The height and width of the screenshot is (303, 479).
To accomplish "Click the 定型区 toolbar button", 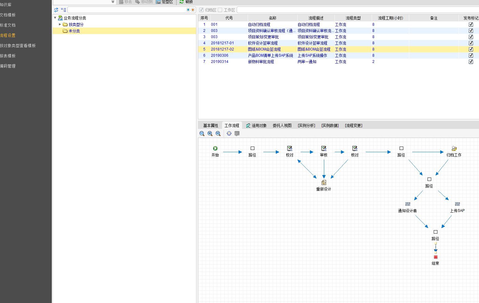I will [x=164, y=2].
